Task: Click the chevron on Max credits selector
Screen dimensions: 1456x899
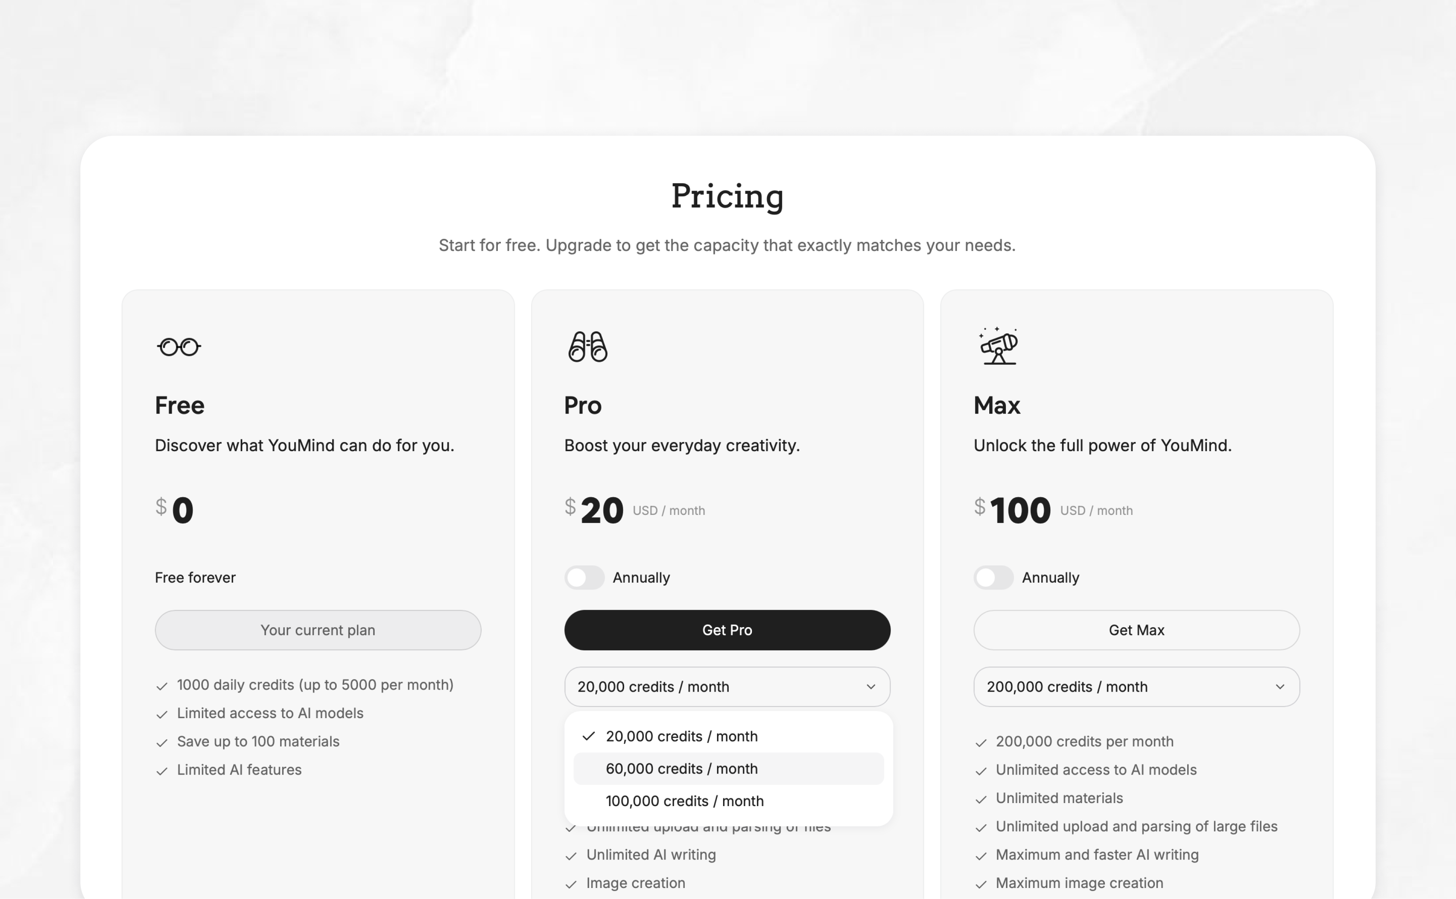Action: point(1279,687)
